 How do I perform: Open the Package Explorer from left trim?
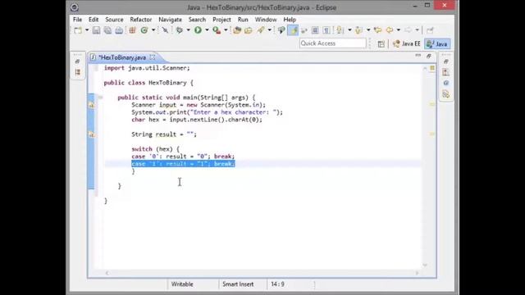pos(78,72)
